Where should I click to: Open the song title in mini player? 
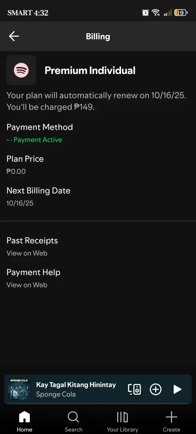76,385
